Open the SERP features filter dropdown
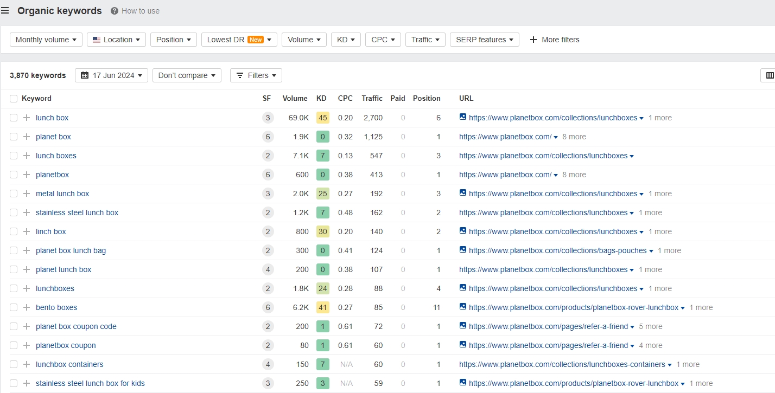The image size is (775, 393). pos(485,40)
